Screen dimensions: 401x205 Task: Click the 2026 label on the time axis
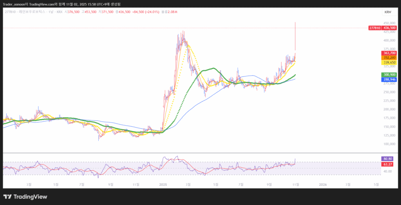pyautogui.click(x=323, y=184)
